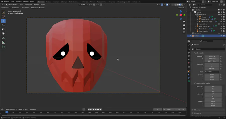Lock the Rotación X value
The width and height of the screenshot is (226, 119).
[220, 64]
